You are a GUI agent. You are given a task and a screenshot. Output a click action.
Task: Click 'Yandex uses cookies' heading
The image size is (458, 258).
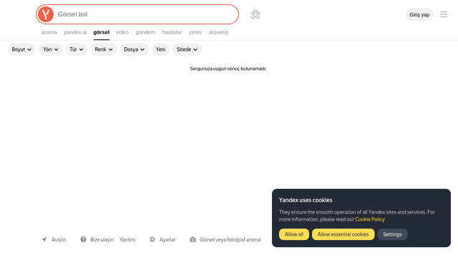point(306,200)
